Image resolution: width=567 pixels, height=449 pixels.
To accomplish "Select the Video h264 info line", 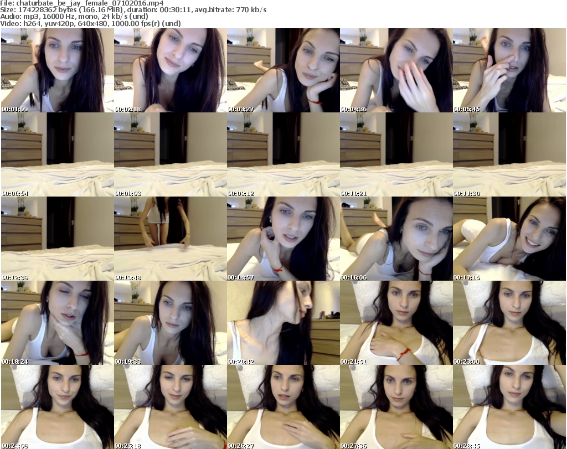I will tap(90, 23).
